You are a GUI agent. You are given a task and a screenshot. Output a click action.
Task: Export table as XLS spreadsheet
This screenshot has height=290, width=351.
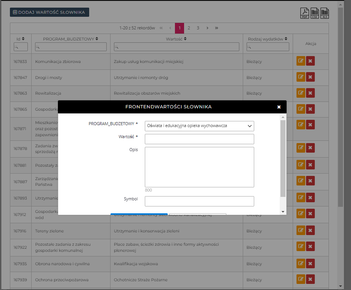click(x=324, y=13)
